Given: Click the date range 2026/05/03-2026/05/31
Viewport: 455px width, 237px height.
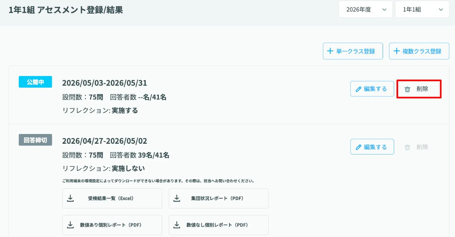Looking at the screenshot, I should [105, 83].
